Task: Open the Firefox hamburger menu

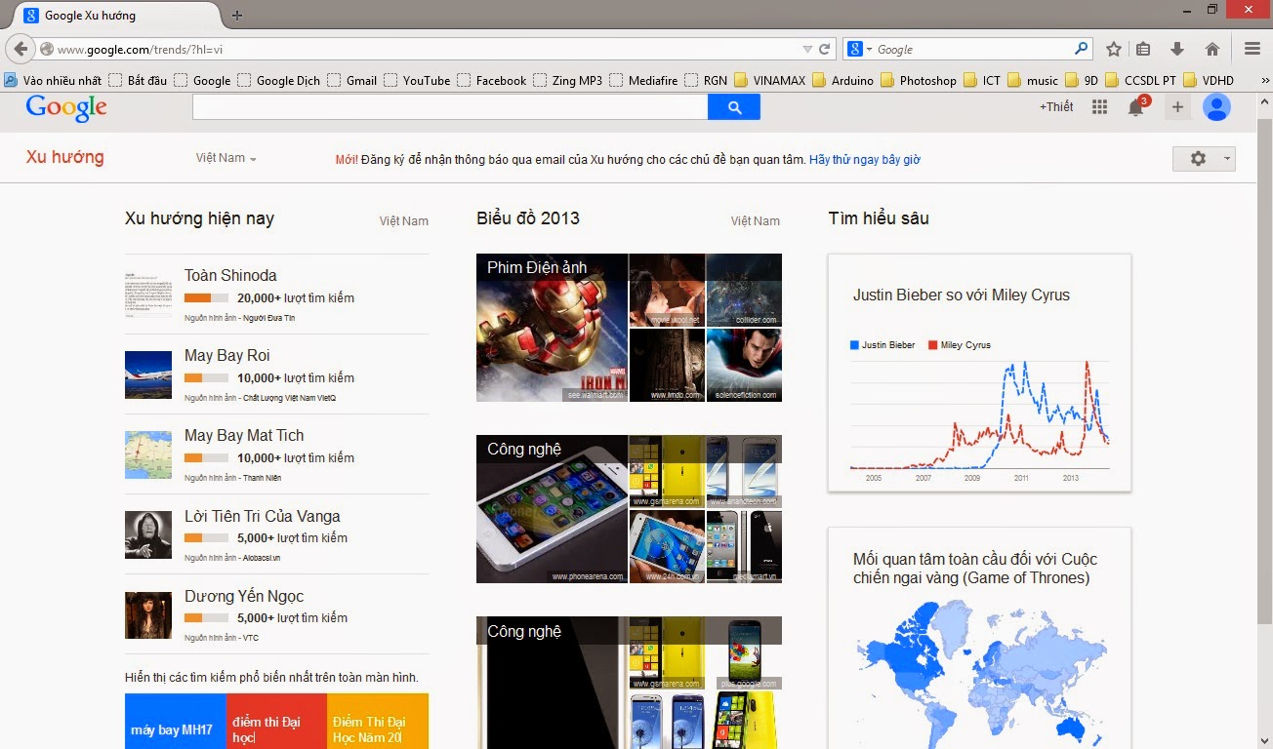Action: 1252,48
